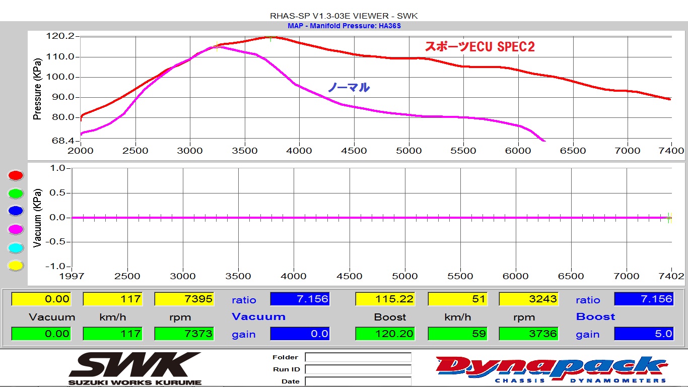
Task: Select the green run color indicator
Action: tap(16, 193)
